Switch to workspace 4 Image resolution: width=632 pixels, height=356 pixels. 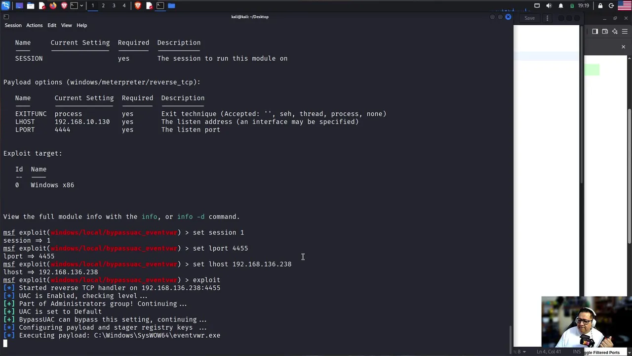[x=124, y=5]
